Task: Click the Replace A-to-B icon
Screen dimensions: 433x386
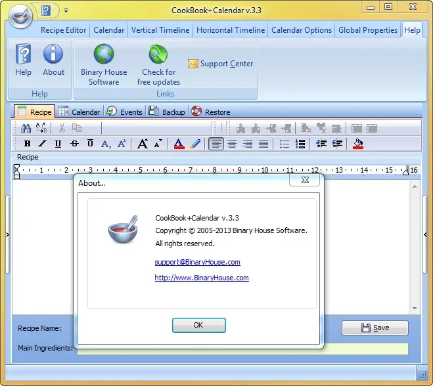Action: pyautogui.click(x=41, y=128)
